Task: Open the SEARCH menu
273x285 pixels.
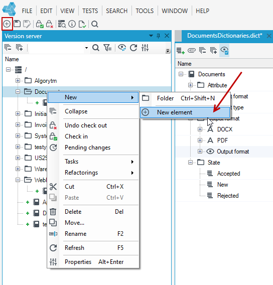Action: pyautogui.click(x=117, y=11)
